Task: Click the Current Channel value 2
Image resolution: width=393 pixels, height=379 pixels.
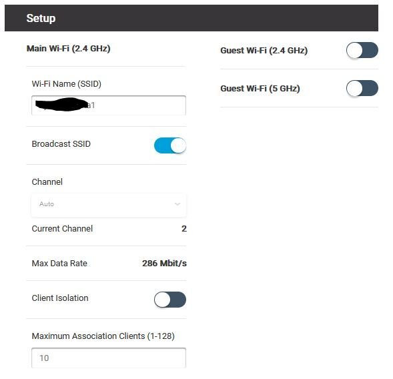Action: [x=184, y=229]
